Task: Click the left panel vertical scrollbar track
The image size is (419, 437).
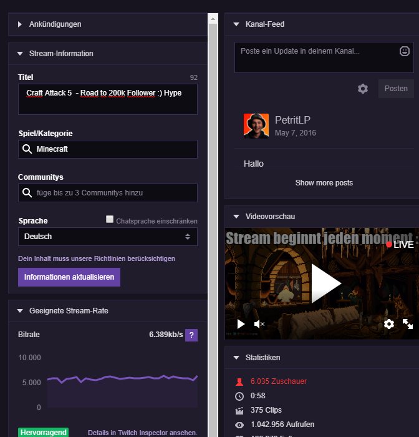Action: (213, 230)
